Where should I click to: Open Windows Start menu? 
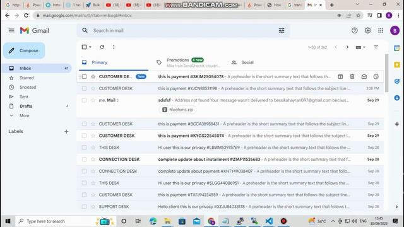[x=8, y=221]
